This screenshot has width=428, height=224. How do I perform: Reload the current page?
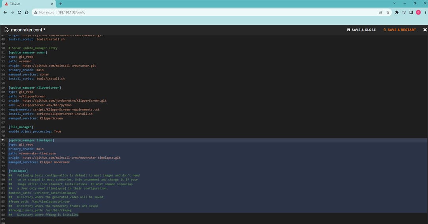19,12
